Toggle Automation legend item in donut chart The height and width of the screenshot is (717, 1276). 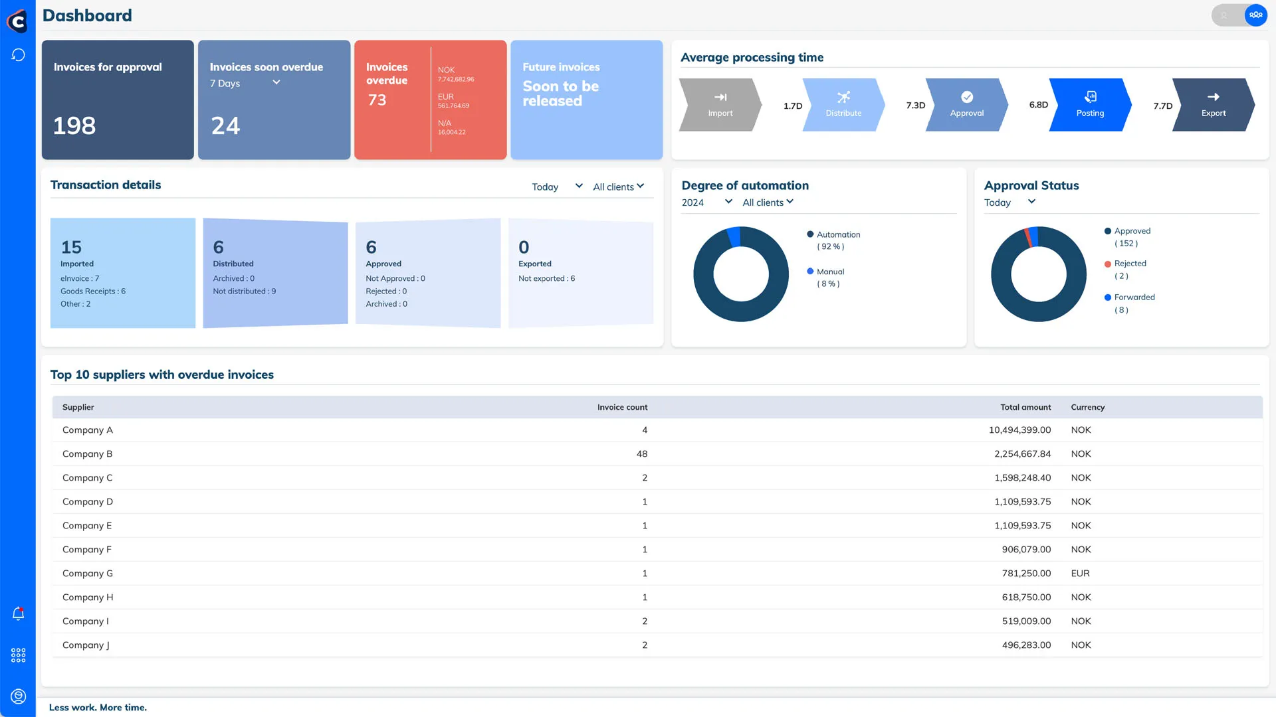click(x=837, y=235)
